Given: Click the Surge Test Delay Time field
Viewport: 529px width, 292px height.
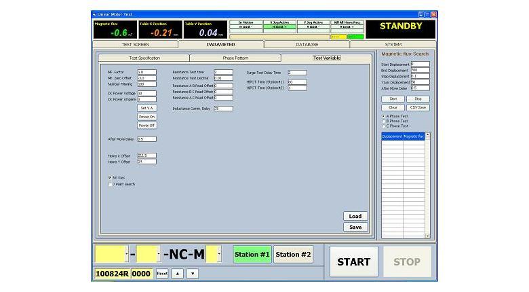Looking at the screenshot, I should (x=297, y=73).
